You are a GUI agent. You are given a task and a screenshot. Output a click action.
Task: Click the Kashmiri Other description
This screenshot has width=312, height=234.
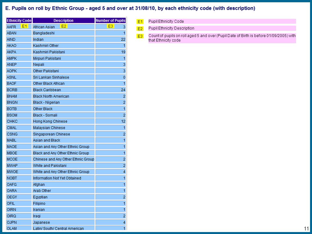(x=63, y=45)
